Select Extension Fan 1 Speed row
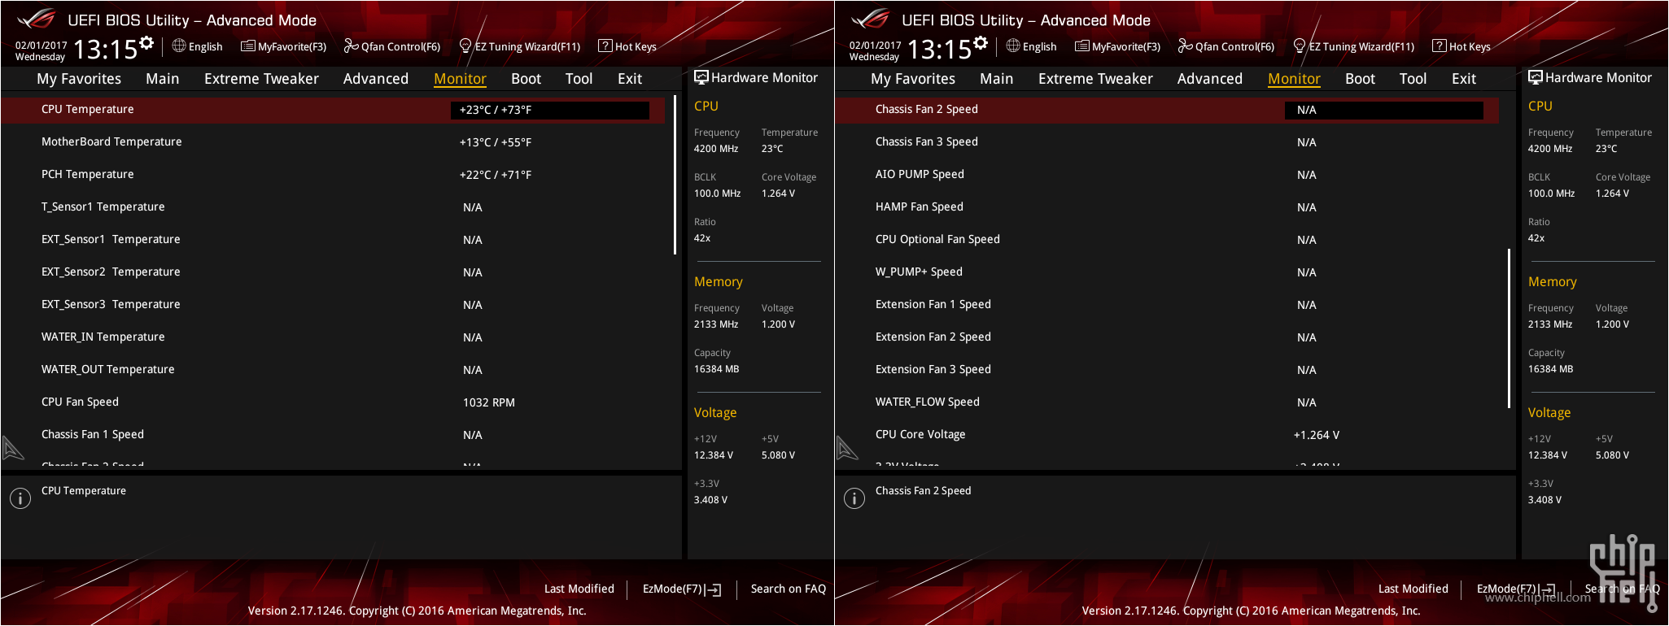The image size is (1669, 626). (x=1168, y=305)
